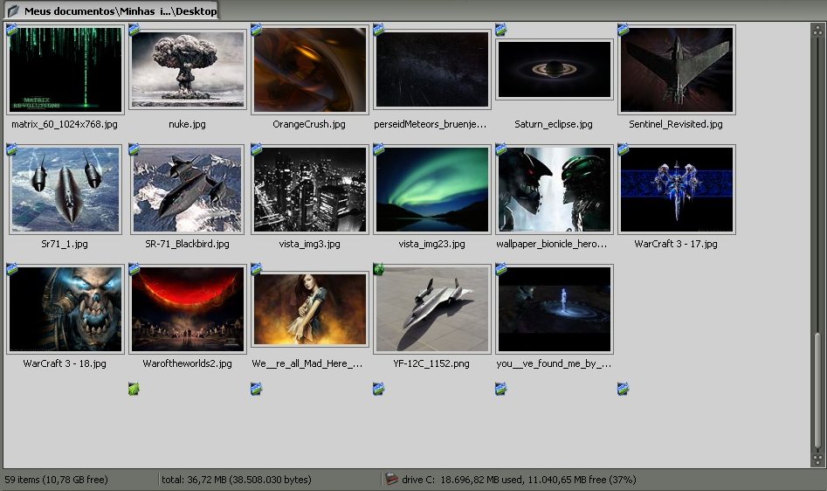This screenshot has height=491, width=827.
Task: Click file-type badge on Saturn_eclipse thumbnail
Action: point(500,30)
